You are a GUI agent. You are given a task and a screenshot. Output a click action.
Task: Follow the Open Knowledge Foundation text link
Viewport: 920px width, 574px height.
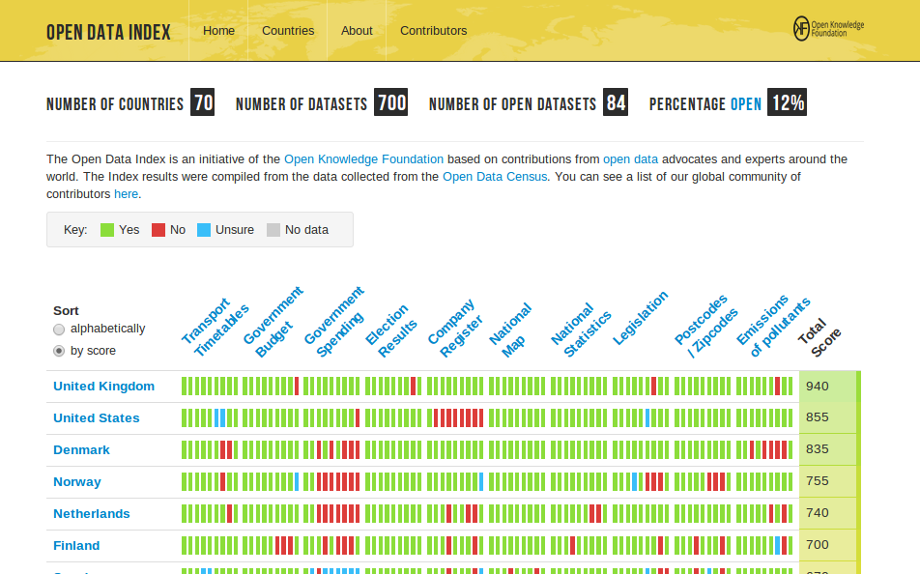coord(363,159)
